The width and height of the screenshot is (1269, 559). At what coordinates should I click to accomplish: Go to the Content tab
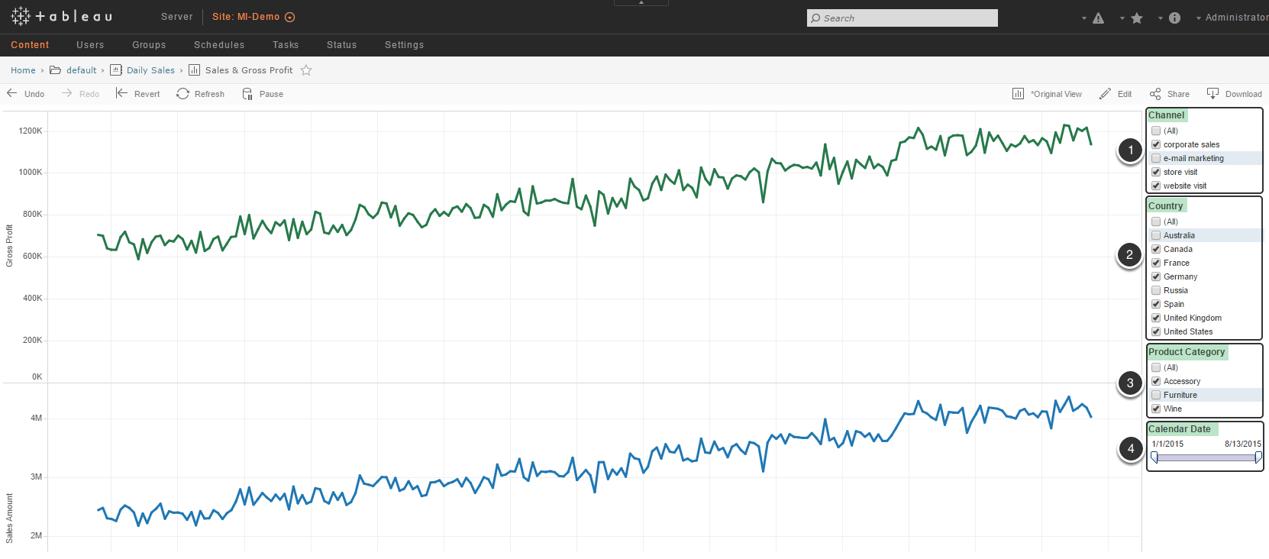(x=30, y=45)
